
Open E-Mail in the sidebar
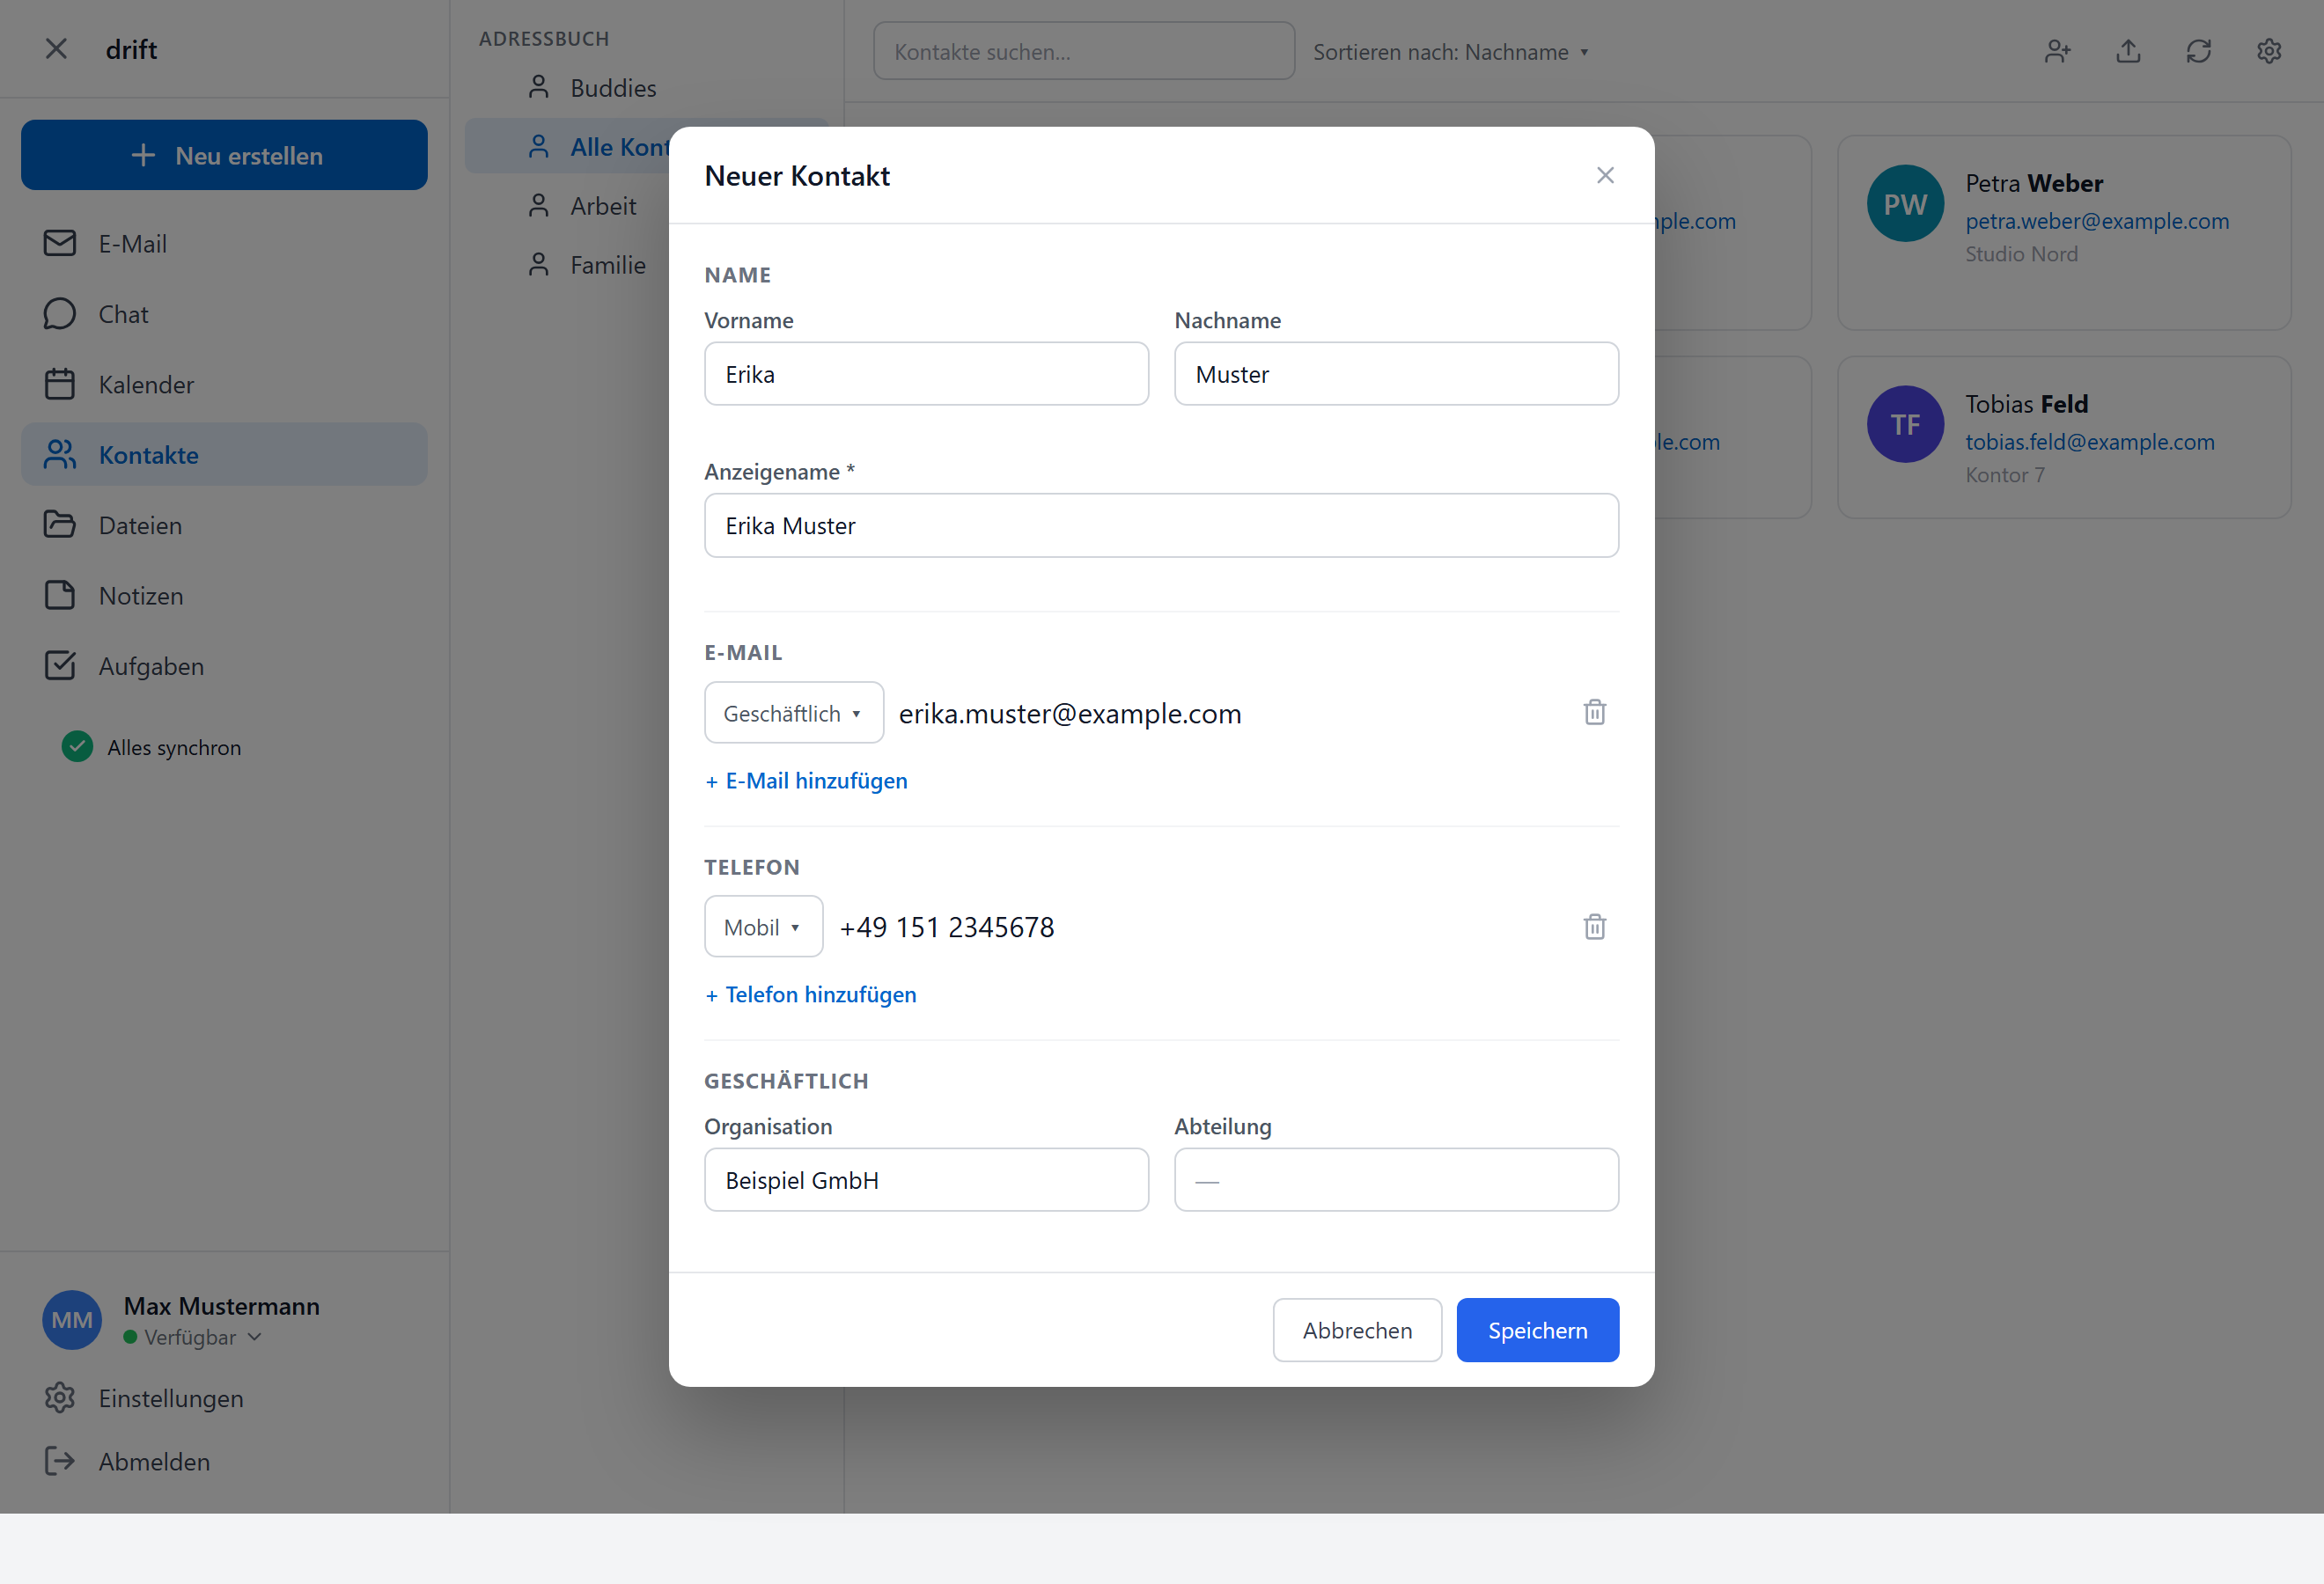click(224, 244)
